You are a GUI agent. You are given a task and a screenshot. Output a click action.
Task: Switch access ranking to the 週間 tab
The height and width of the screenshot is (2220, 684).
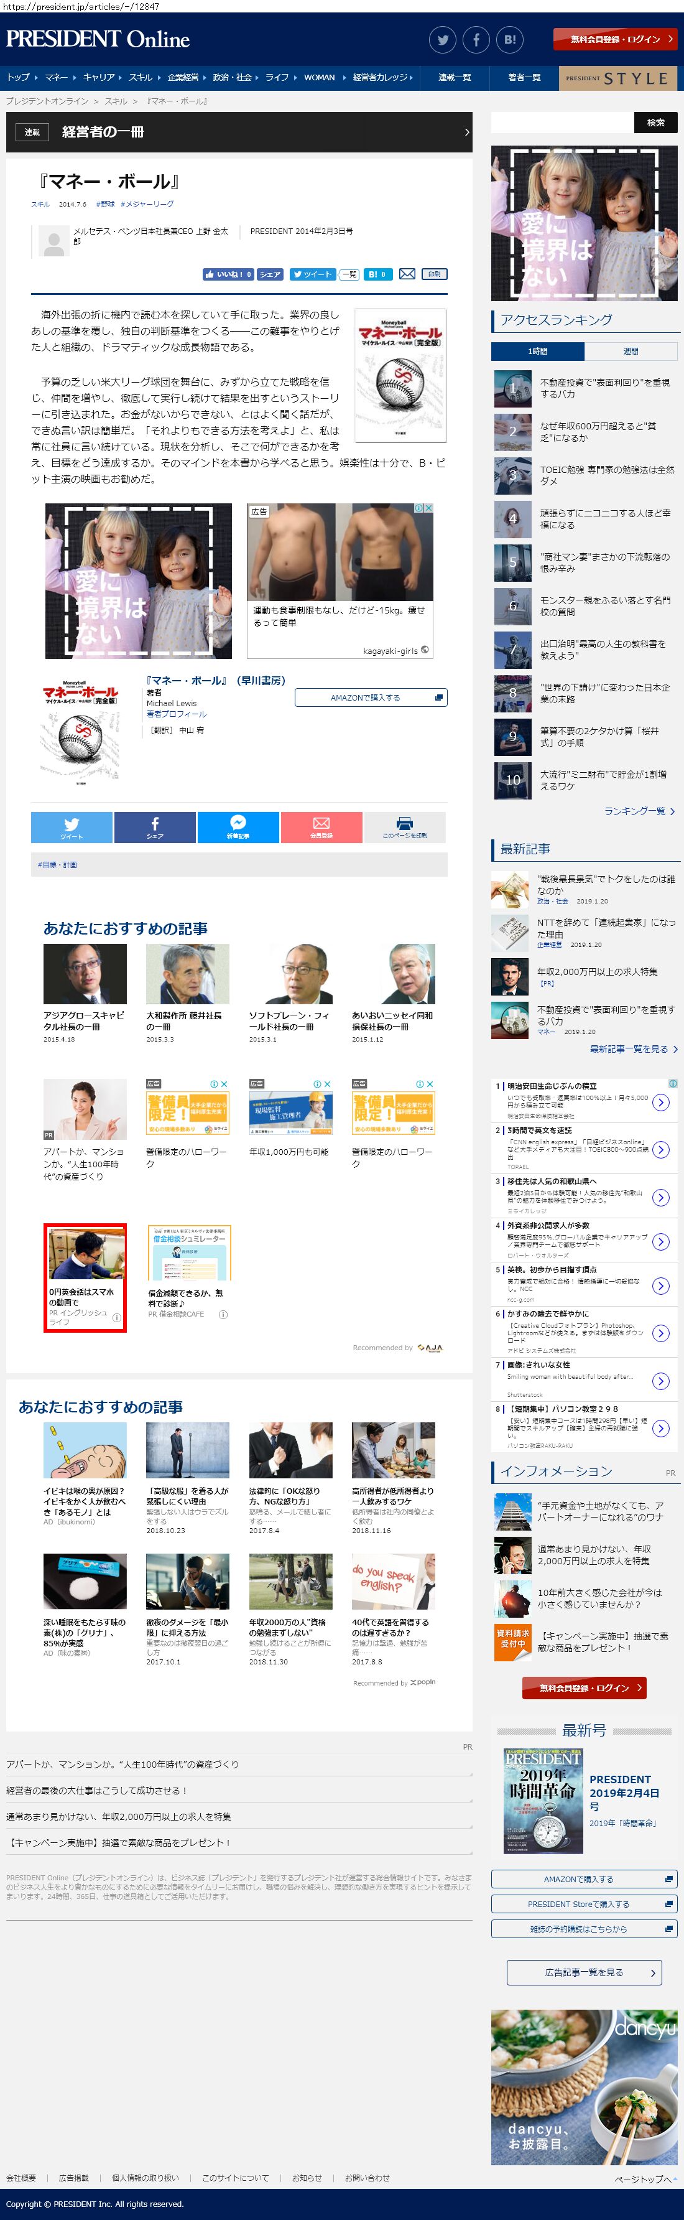[x=631, y=352]
